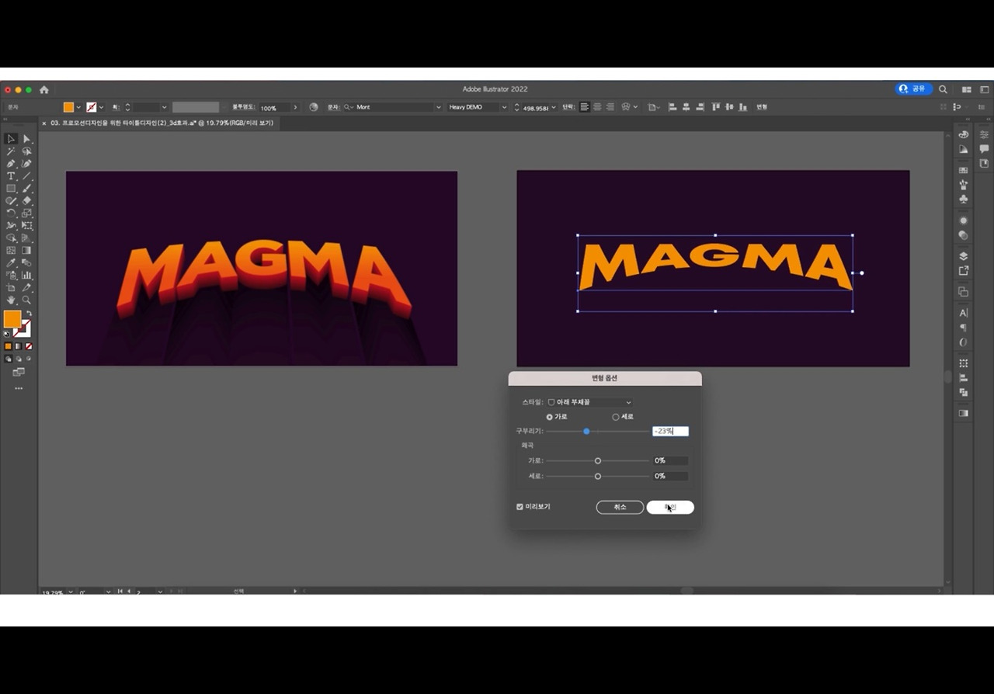The image size is (994, 694).
Task: Select the Zoom tool
Action: pyautogui.click(x=26, y=300)
